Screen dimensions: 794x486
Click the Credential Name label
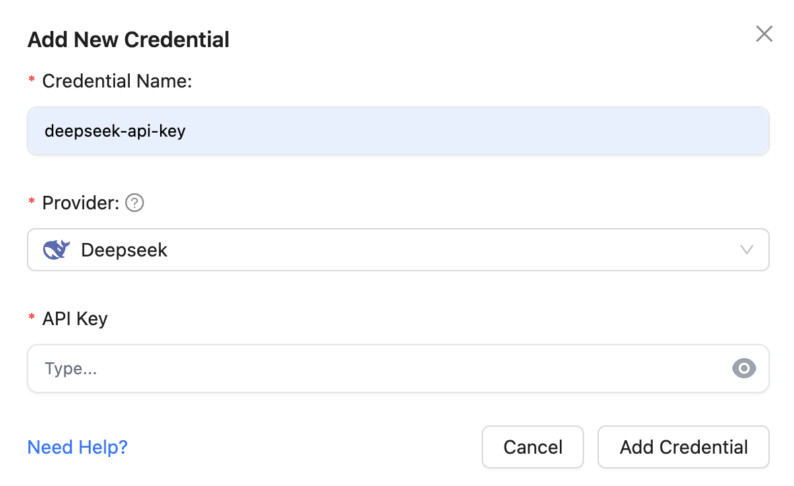pyautogui.click(x=117, y=81)
